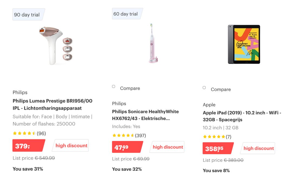The image size is (288, 181).
Task: Open the 397 reviews for the Sonicare toothbrush
Action: [140, 135]
